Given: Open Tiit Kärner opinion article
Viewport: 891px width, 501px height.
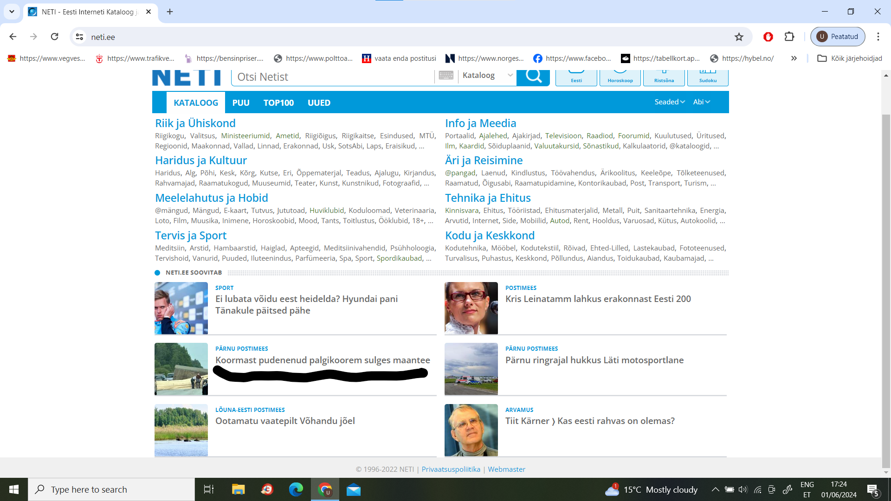Looking at the screenshot, I should coord(590,421).
